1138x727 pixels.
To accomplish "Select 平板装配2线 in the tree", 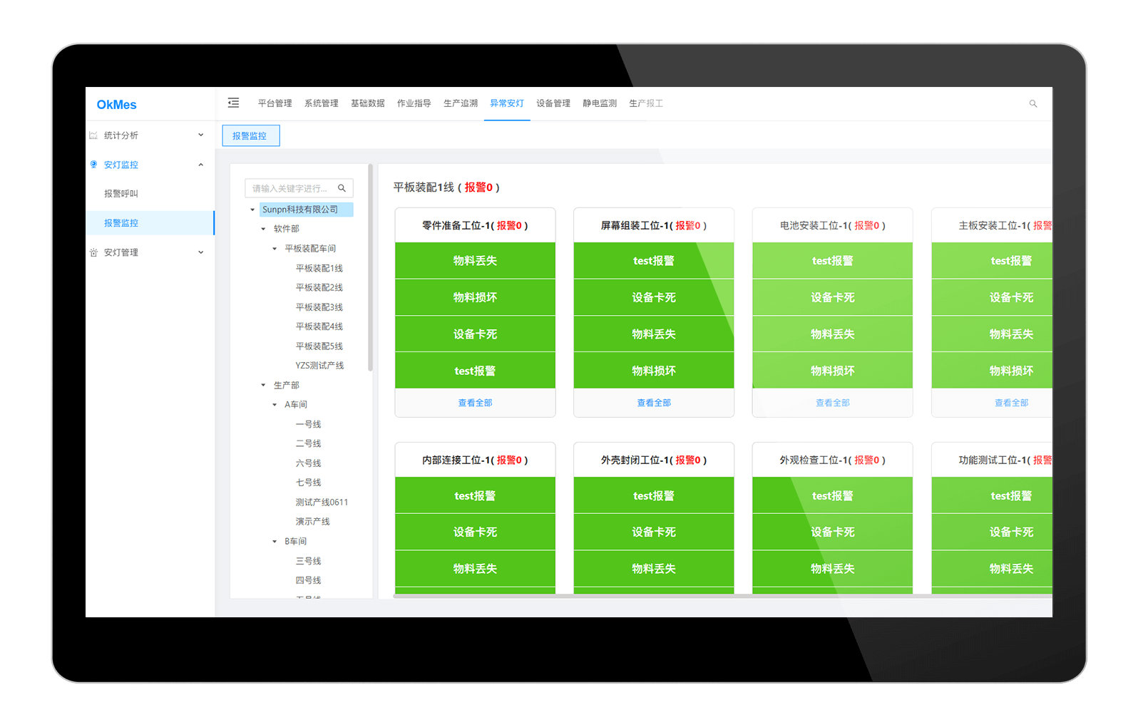I will point(319,288).
